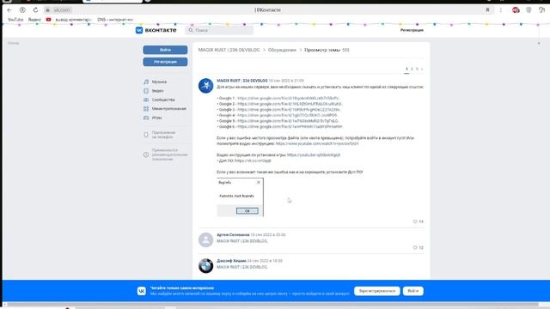The height and width of the screenshot is (309, 550).
Task: Click the YouTube bookmark icon in bookmarks bar
Action: pos(48,20)
